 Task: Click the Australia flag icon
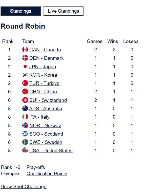[x=25, y=109]
